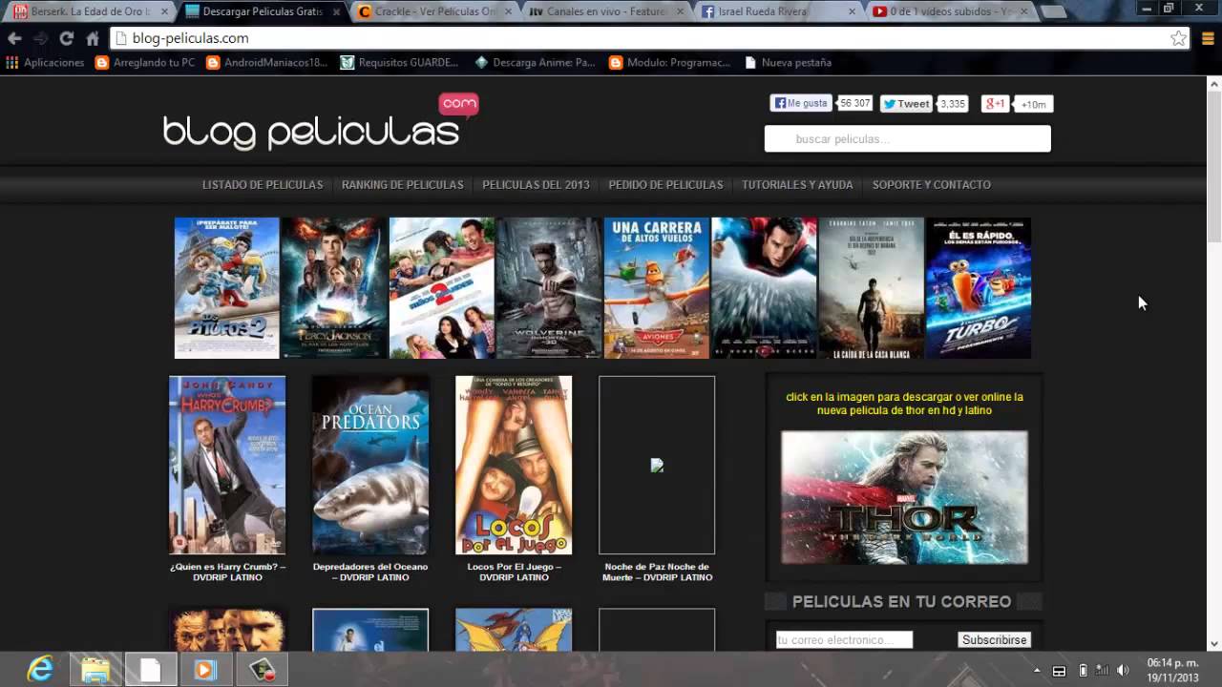The width and height of the screenshot is (1222, 687).
Task: Open the media player taskbar icon
Action: [205, 670]
